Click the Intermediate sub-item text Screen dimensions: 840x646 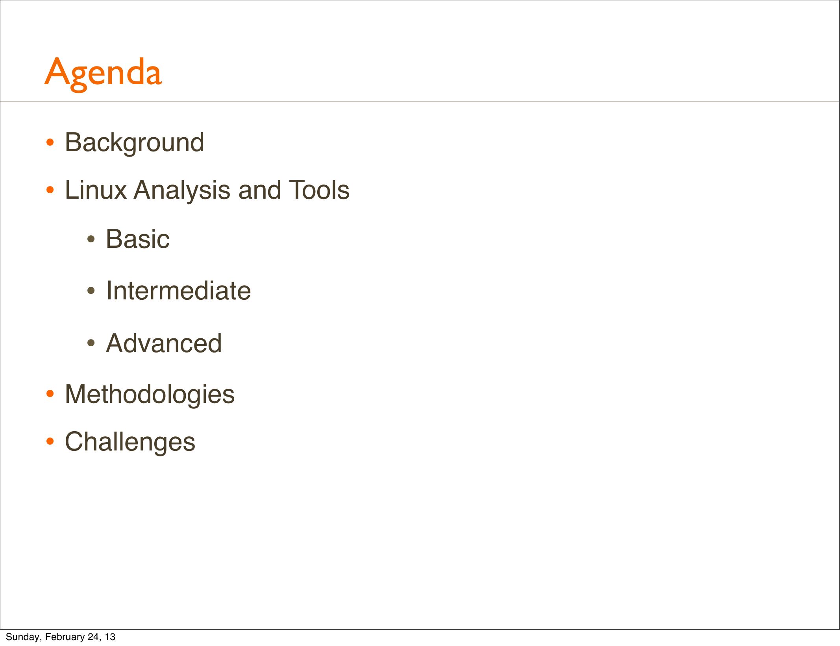click(178, 291)
